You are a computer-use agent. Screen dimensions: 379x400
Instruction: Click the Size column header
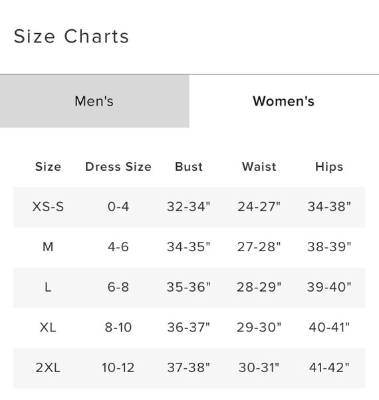tap(48, 167)
